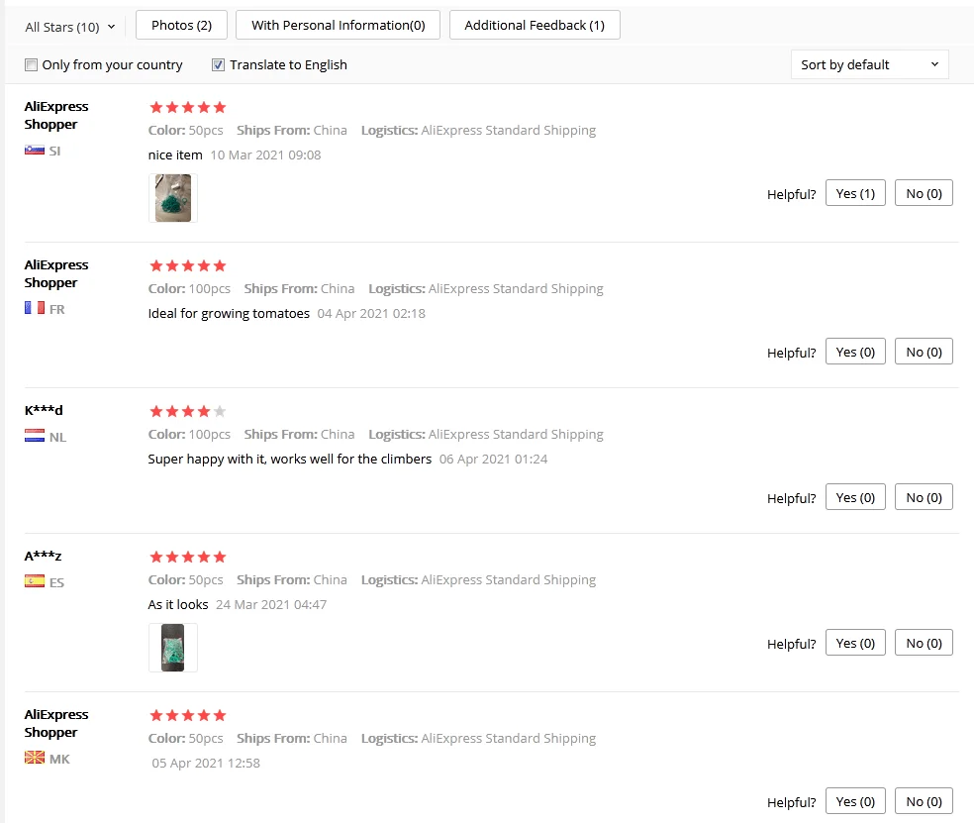Click the star rating on the tomatoes review
The width and height of the screenshot is (974, 823).
click(x=187, y=265)
